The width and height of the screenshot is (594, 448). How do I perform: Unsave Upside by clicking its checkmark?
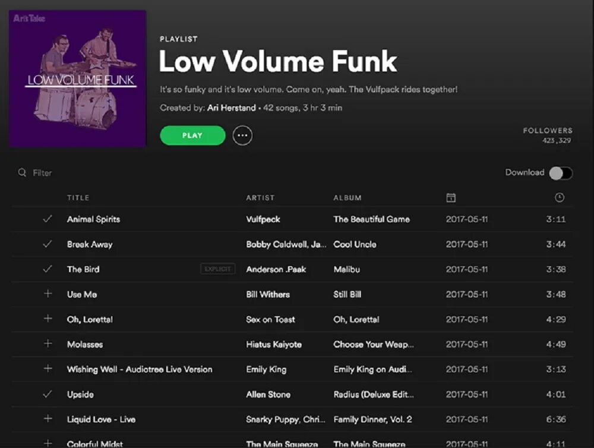pyautogui.click(x=48, y=394)
